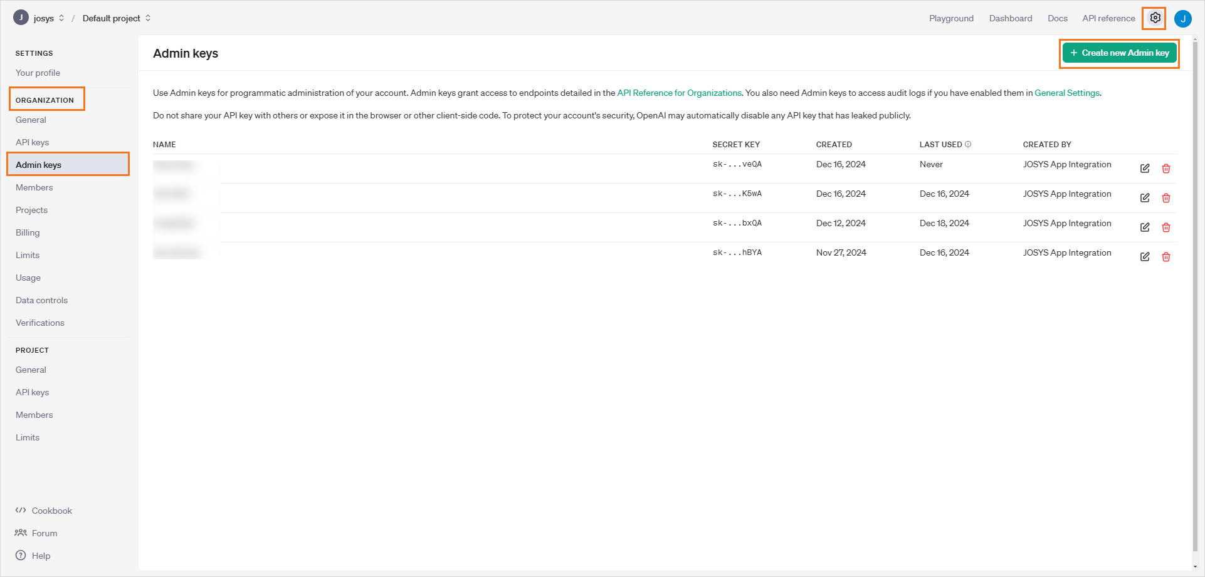Open project Limits page
Image resolution: width=1205 pixels, height=577 pixels.
click(28, 437)
